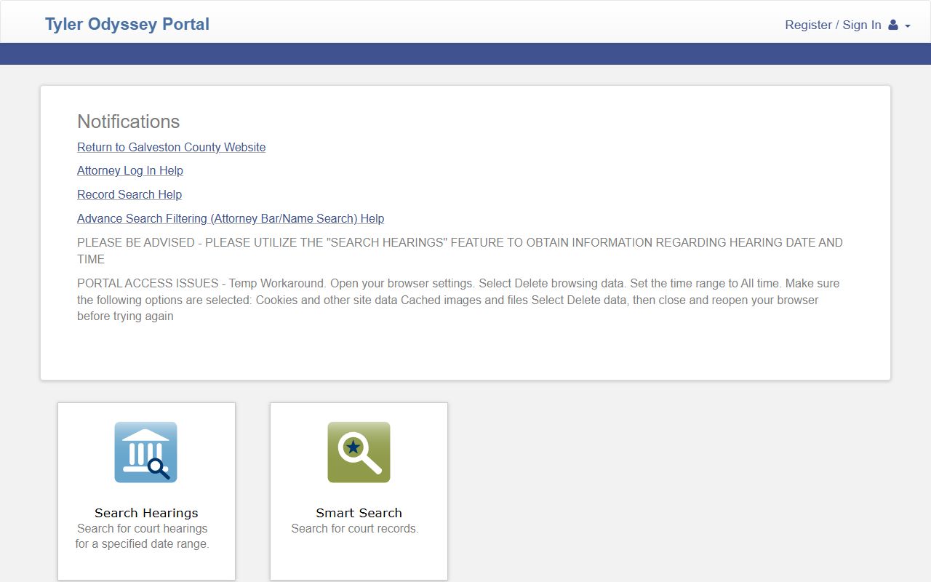Click the 'Search for court records.' description

355,528
